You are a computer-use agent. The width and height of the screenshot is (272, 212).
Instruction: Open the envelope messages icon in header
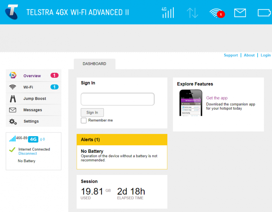240,13
